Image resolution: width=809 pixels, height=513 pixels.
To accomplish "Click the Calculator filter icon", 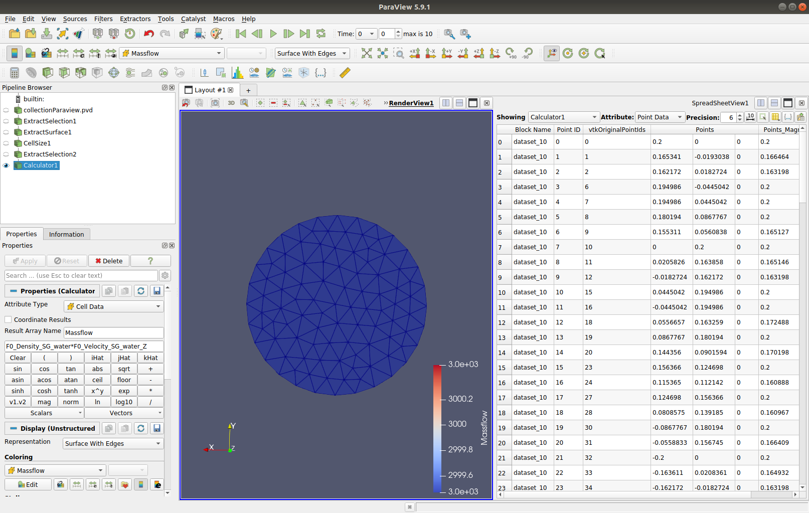I will coord(14,73).
